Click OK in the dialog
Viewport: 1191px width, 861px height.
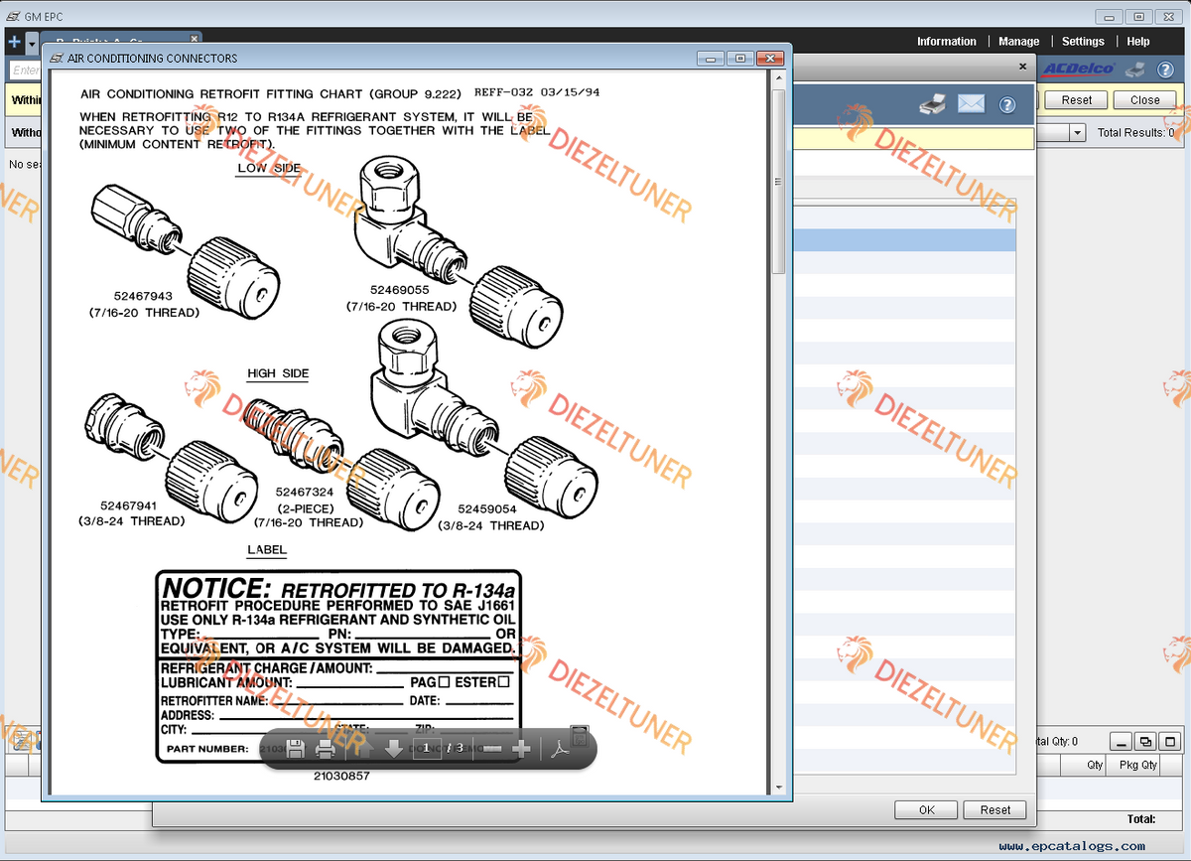[x=926, y=809]
